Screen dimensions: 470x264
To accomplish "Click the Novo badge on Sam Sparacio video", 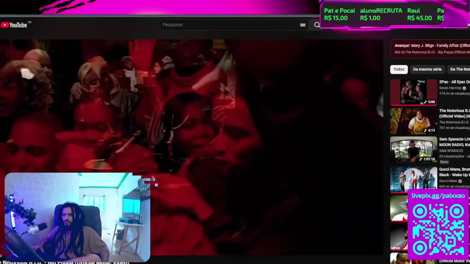I will 444,162.
